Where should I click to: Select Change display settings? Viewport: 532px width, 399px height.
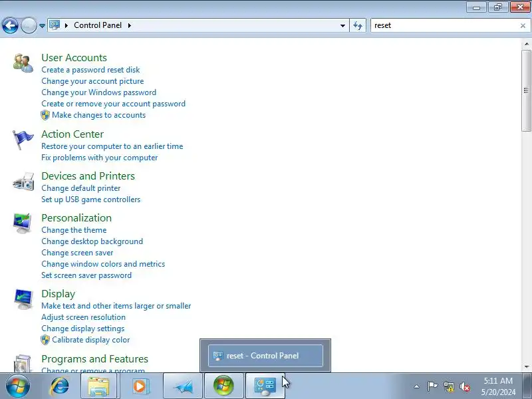tap(82, 329)
